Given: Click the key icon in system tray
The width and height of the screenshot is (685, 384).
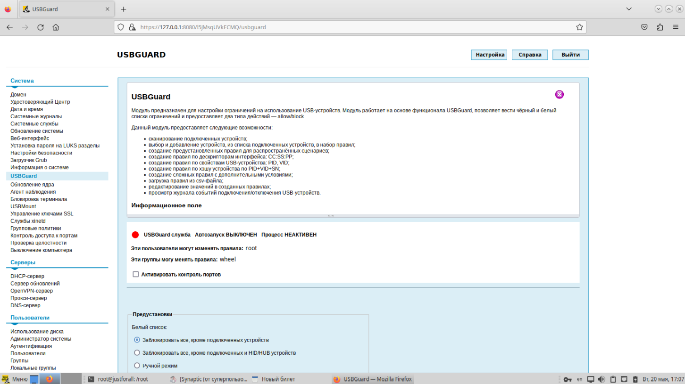Looking at the screenshot, I should pos(568,379).
